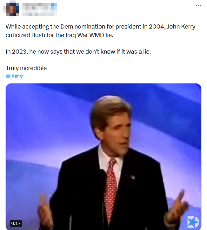
Task: Click the "Truly incredible" text line
Action: point(26,68)
